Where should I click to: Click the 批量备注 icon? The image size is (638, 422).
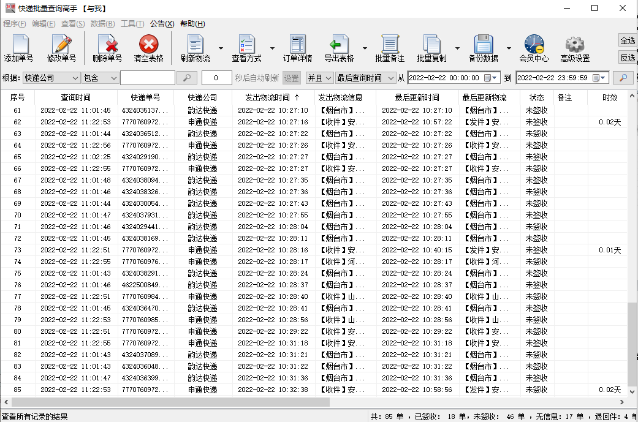390,44
